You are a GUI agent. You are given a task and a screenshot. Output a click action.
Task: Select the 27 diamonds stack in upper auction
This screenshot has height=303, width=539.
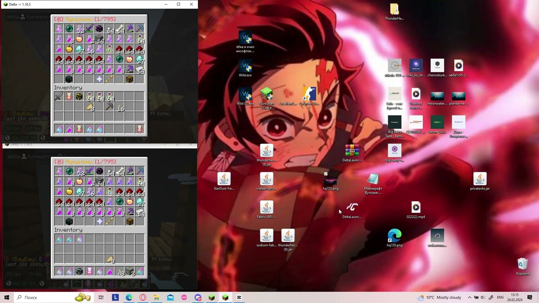pos(140,59)
